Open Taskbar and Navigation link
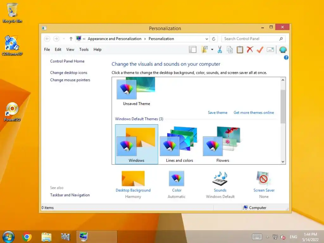Viewport: 324px width, 243px height. click(x=70, y=195)
